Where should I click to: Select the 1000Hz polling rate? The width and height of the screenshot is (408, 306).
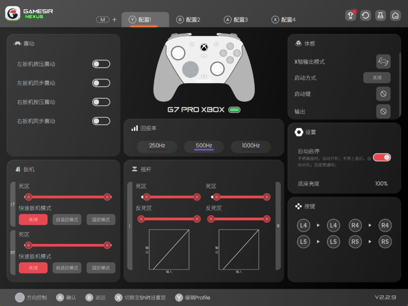click(x=251, y=146)
